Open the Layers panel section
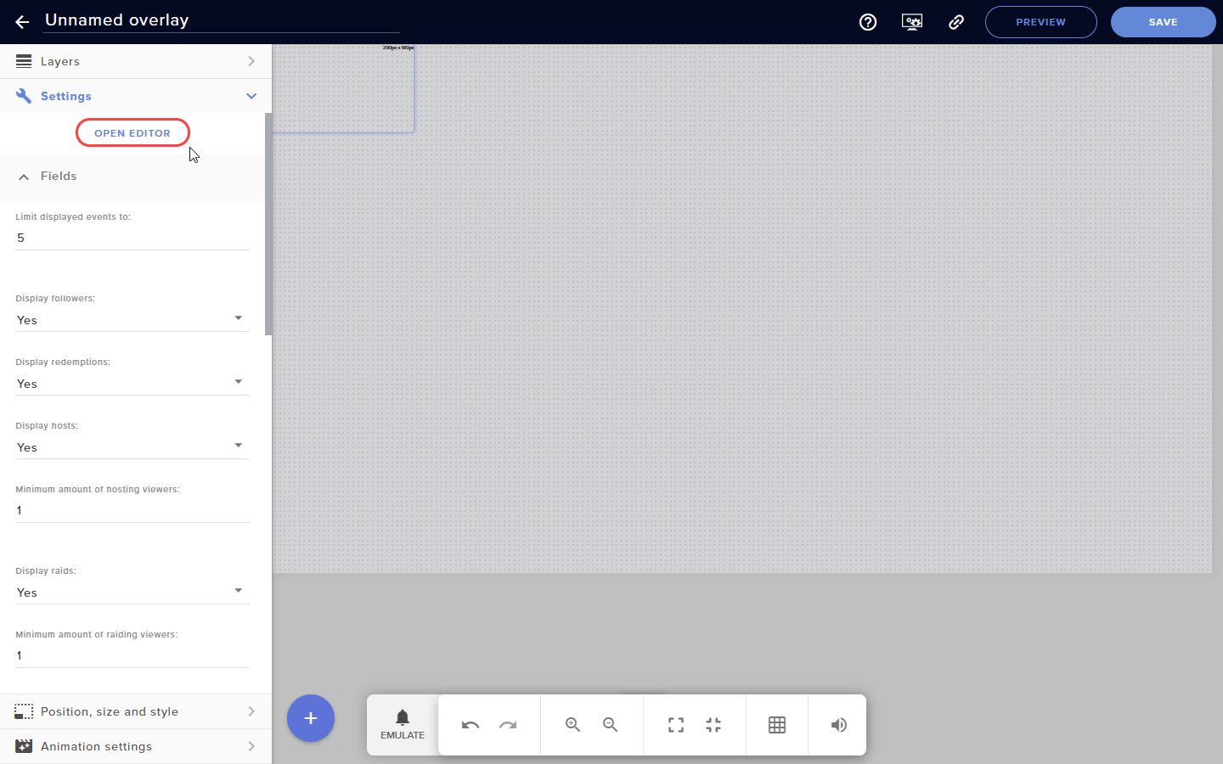The width and height of the screenshot is (1223, 764). pos(136,61)
